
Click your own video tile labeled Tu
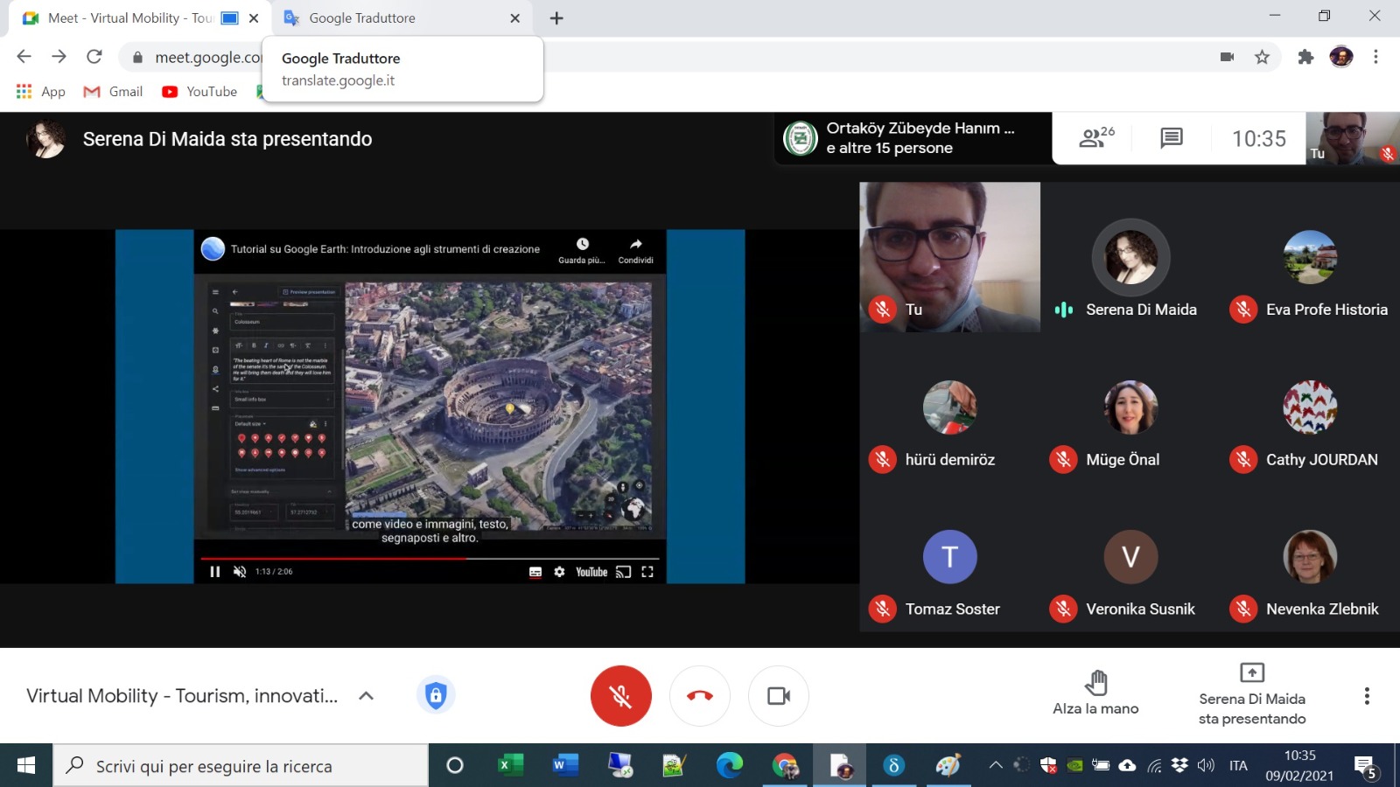coord(950,257)
